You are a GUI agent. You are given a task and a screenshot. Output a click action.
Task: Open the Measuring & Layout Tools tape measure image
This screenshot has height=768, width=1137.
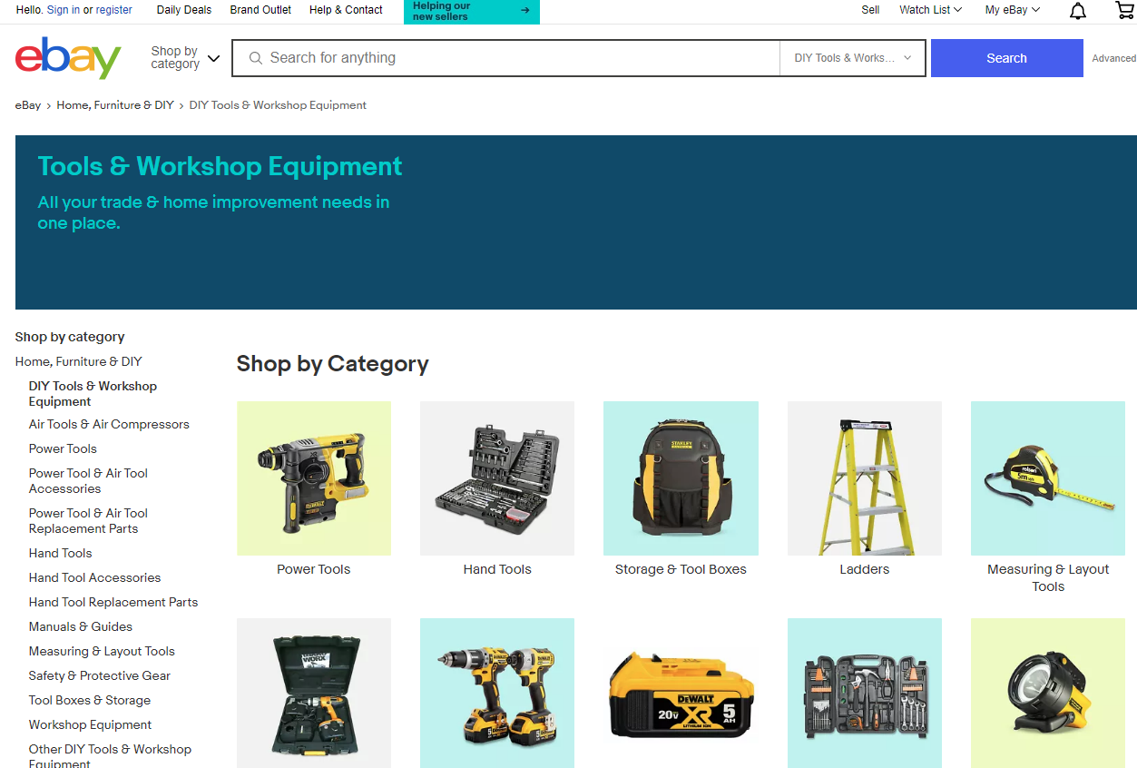pos(1048,478)
